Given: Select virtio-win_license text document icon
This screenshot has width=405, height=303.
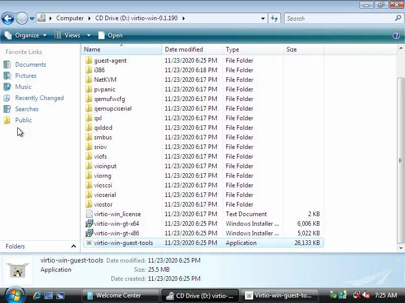Looking at the screenshot, I should (89, 214).
